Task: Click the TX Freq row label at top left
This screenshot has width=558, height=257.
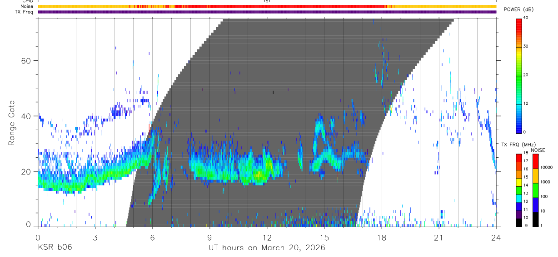Action: [x=25, y=12]
